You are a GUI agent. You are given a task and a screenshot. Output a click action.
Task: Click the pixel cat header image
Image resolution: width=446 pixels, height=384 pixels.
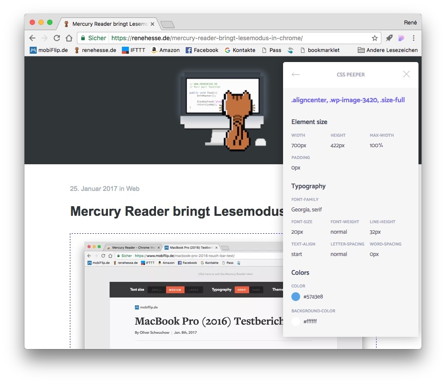click(222, 111)
